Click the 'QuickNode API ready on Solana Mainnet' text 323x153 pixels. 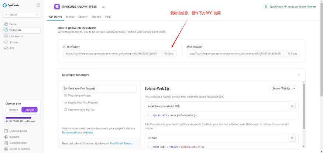293,7
